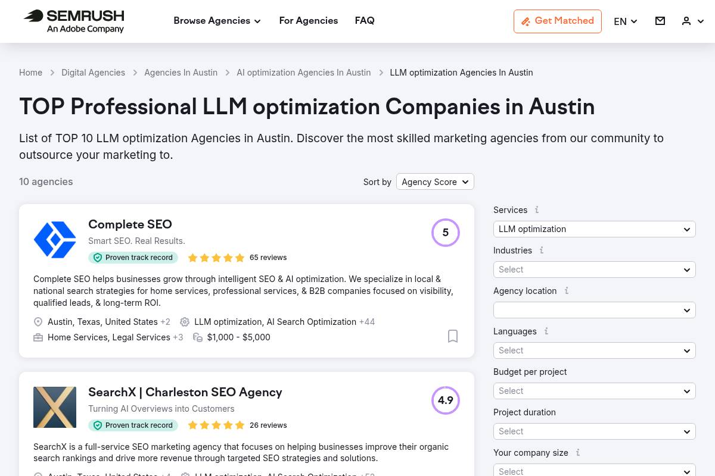The height and width of the screenshot is (476, 715).
Task: Open the EN language selector
Action: 626,21
